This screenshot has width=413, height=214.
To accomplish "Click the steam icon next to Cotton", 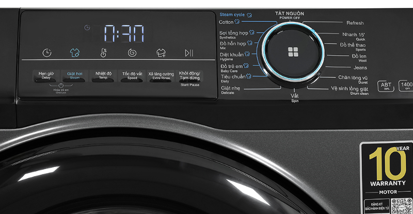I will [x=237, y=22].
